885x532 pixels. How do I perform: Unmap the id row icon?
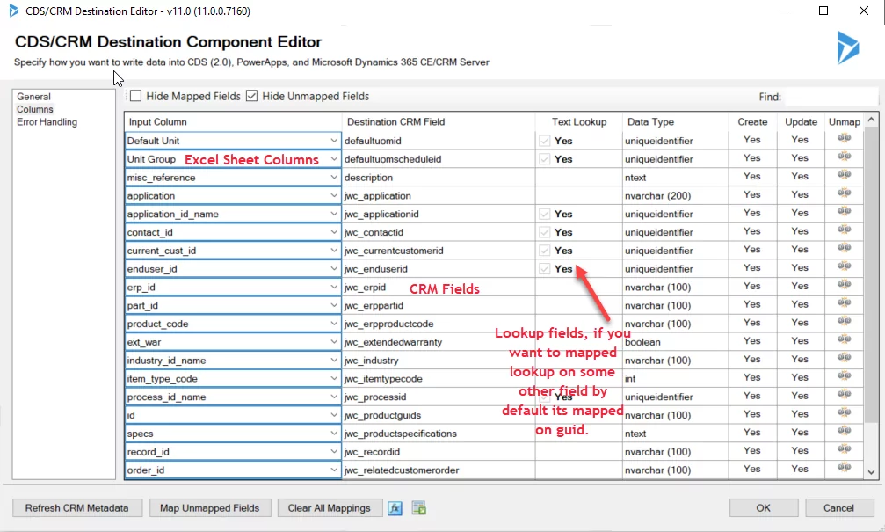pyautogui.click(x=845, y=412)
